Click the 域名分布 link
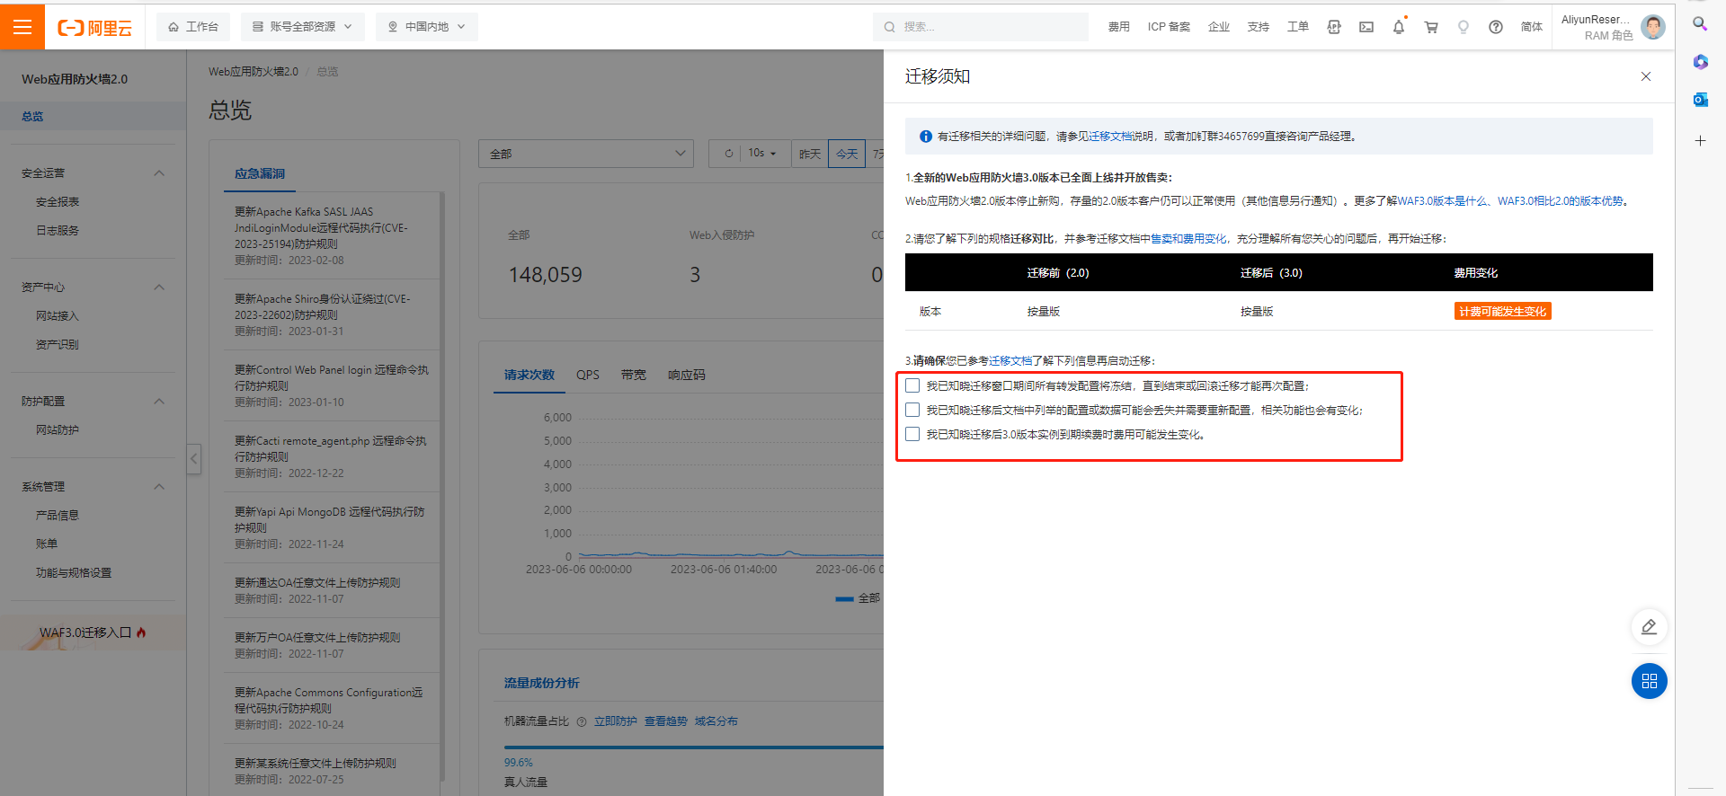This screenshot has width=1726, height=796. point(716,721)
